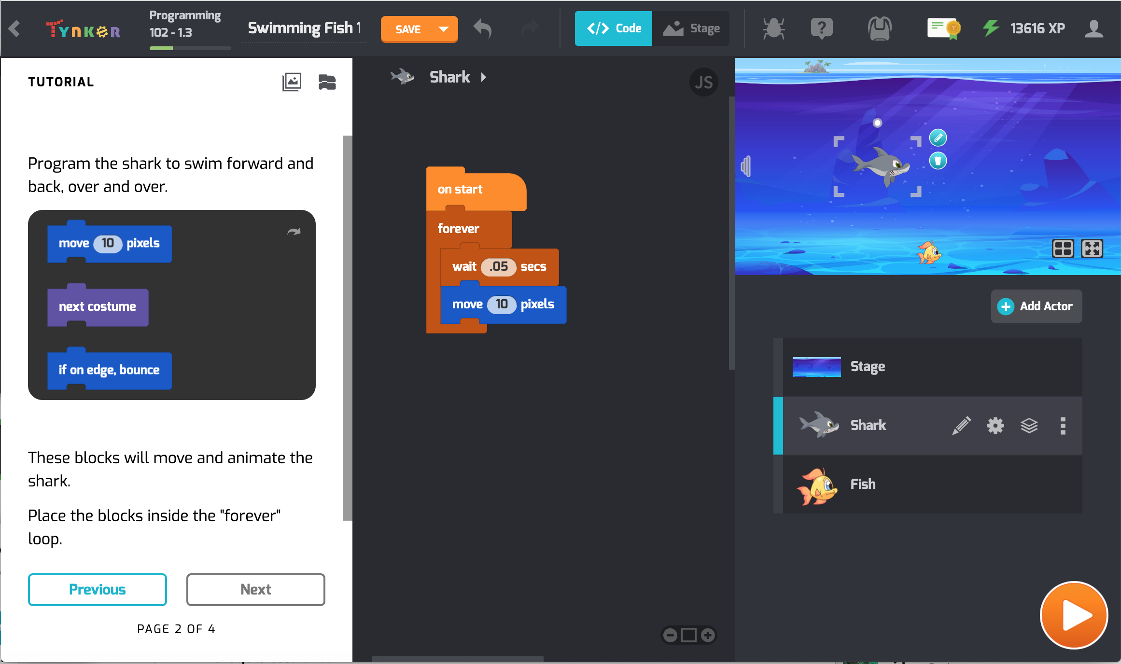Switch to the Stage tab

[x=691, y=28]
